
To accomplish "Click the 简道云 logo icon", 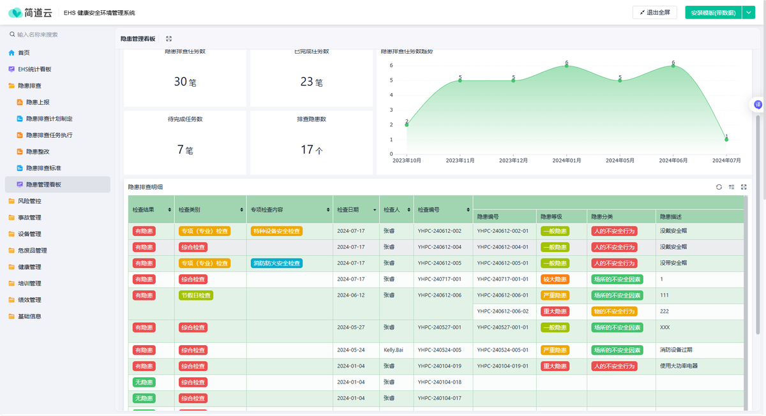I will click(x=15, y=13).
